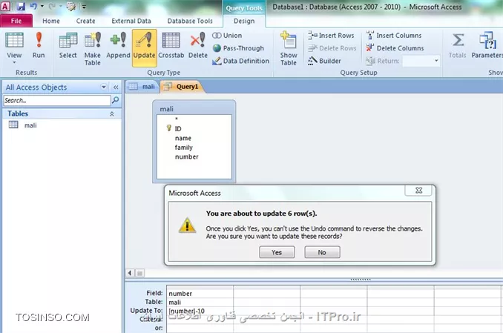Choose the Append query type icon
Screen dimensions: 503x333
pos(118,45)
